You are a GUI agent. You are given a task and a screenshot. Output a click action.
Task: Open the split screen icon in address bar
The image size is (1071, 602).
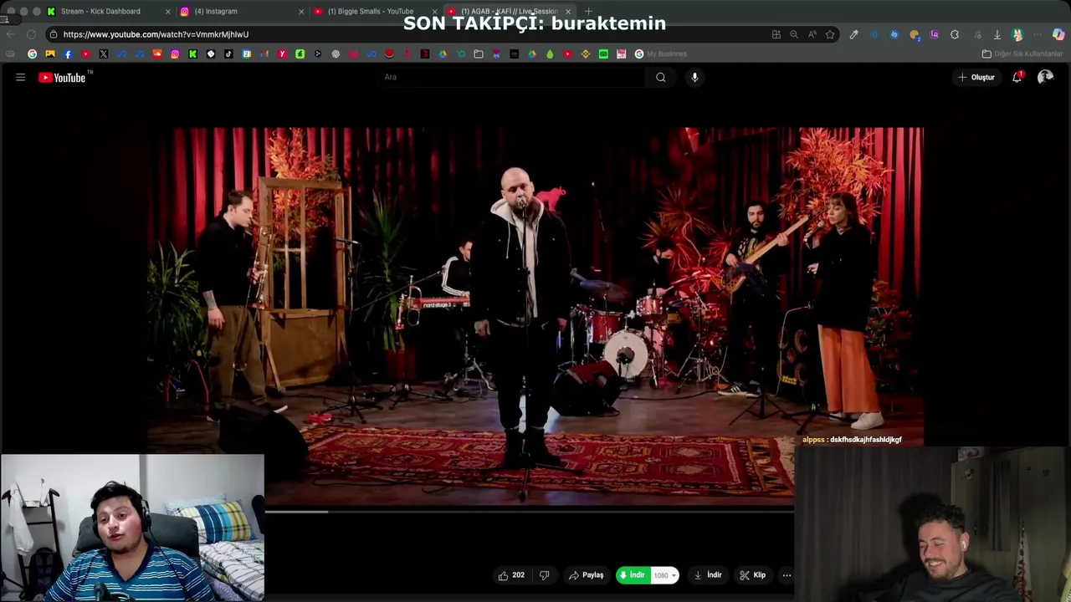point(776,34)
